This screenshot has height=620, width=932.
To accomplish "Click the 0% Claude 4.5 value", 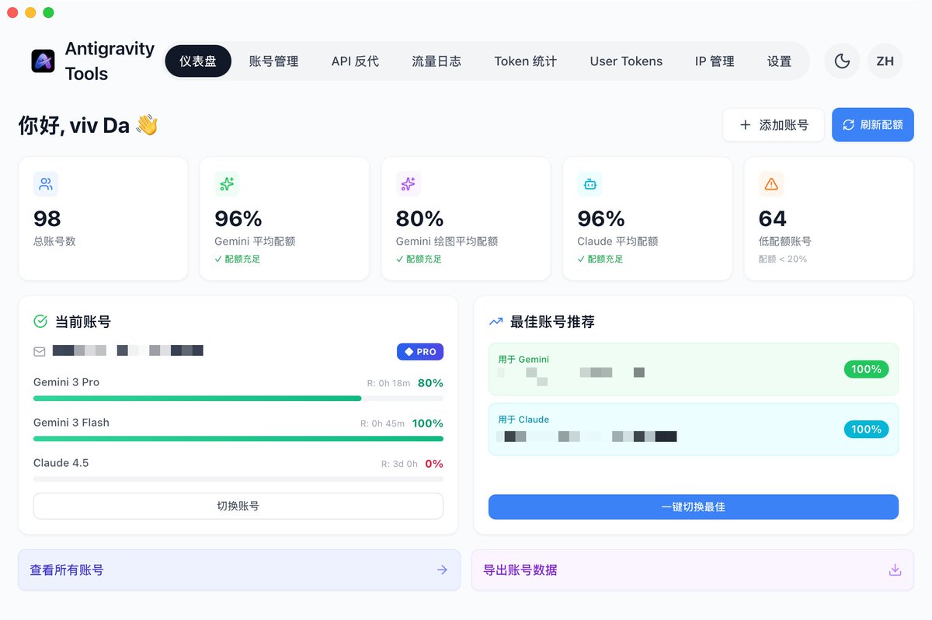I will click(434, 464).
